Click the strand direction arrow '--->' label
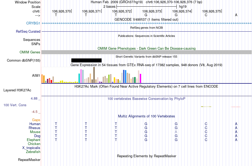This screenshot has height=166, width=252. coord(38,15)
